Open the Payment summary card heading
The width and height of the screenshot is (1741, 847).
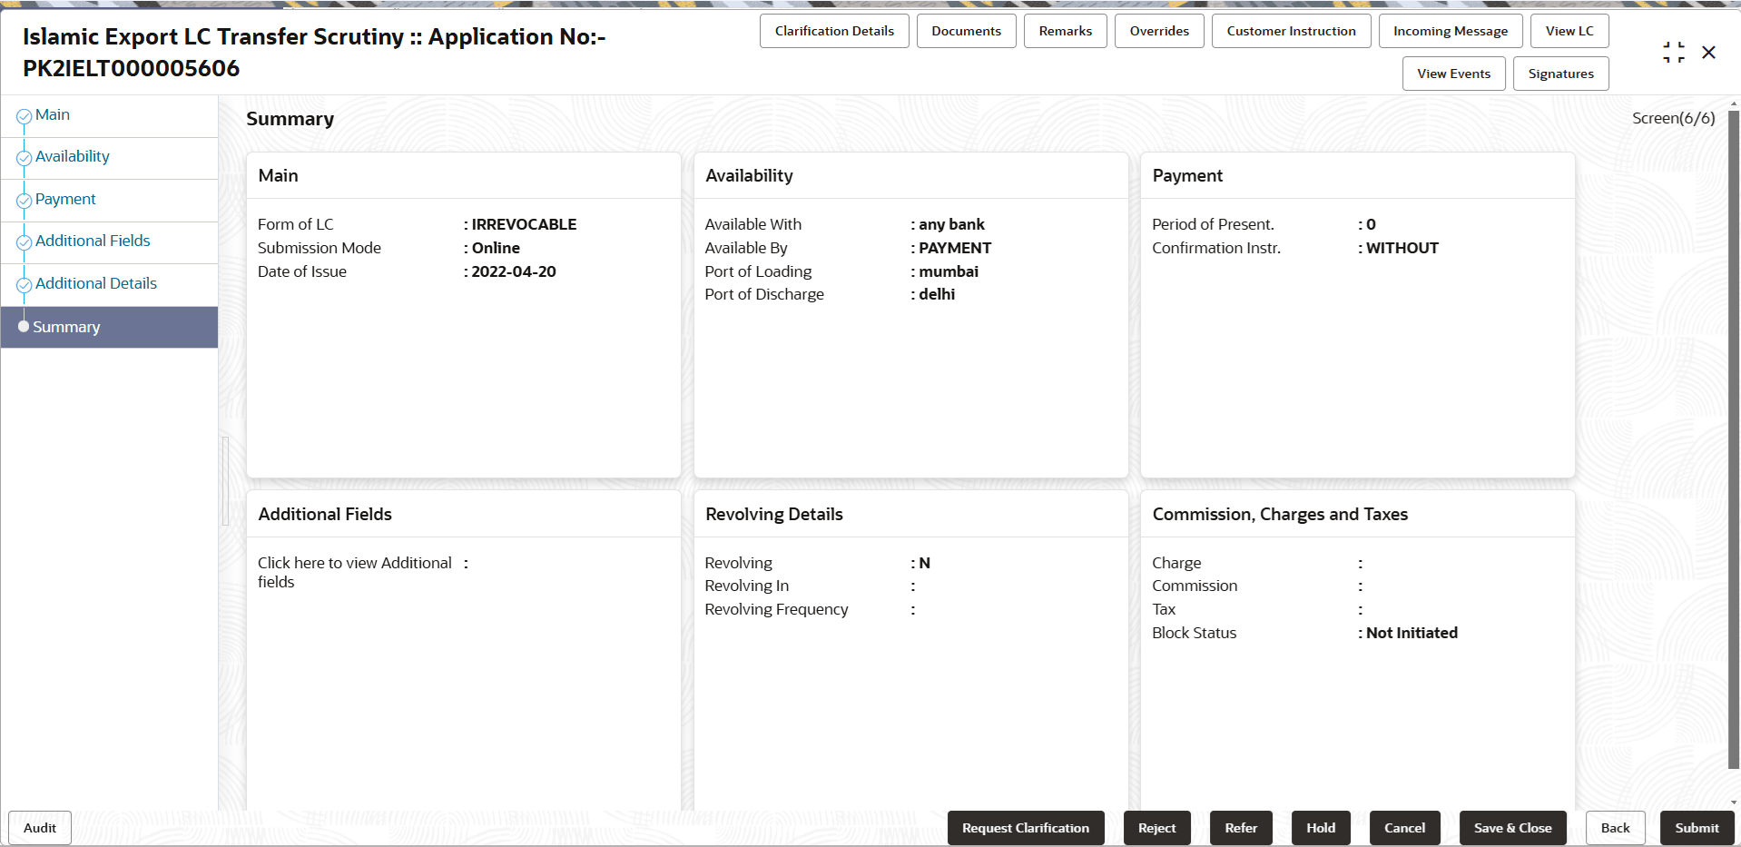click(x=1187, y=176)
